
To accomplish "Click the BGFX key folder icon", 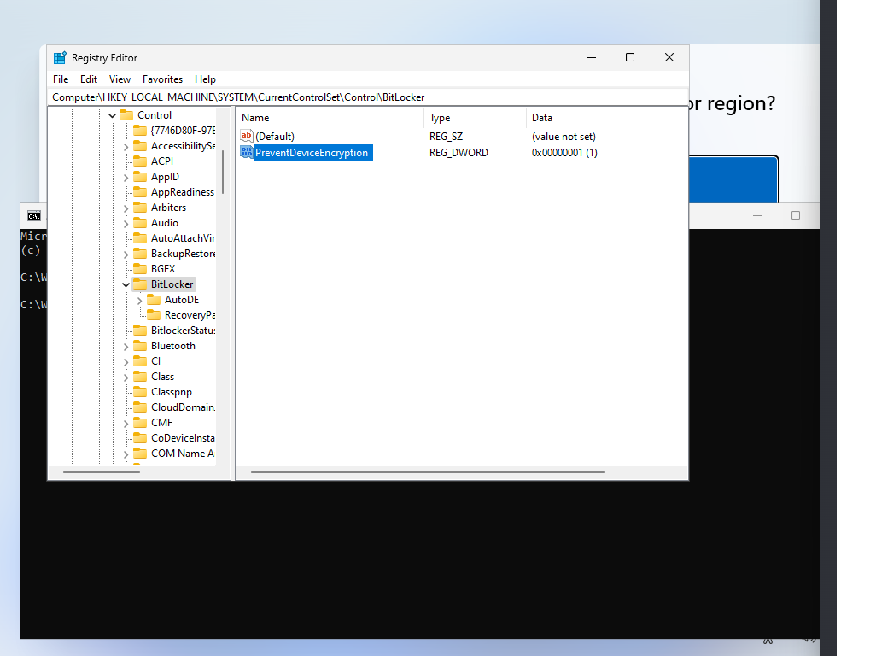I will [x=140, y=268].
